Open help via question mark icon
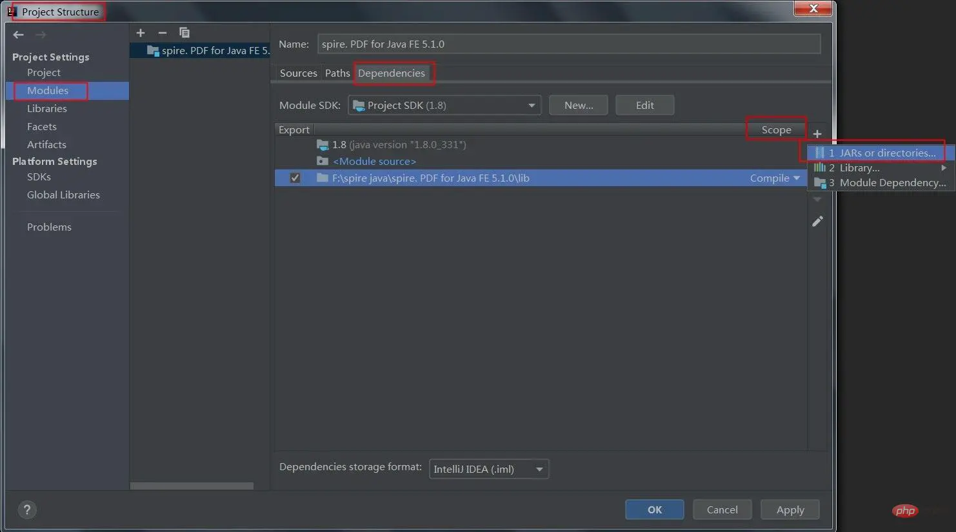 tap(27, 510)
